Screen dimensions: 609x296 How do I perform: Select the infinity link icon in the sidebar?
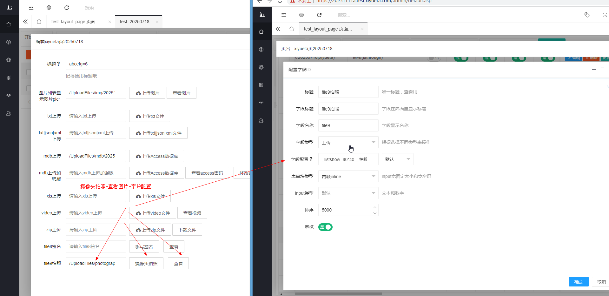9,95
